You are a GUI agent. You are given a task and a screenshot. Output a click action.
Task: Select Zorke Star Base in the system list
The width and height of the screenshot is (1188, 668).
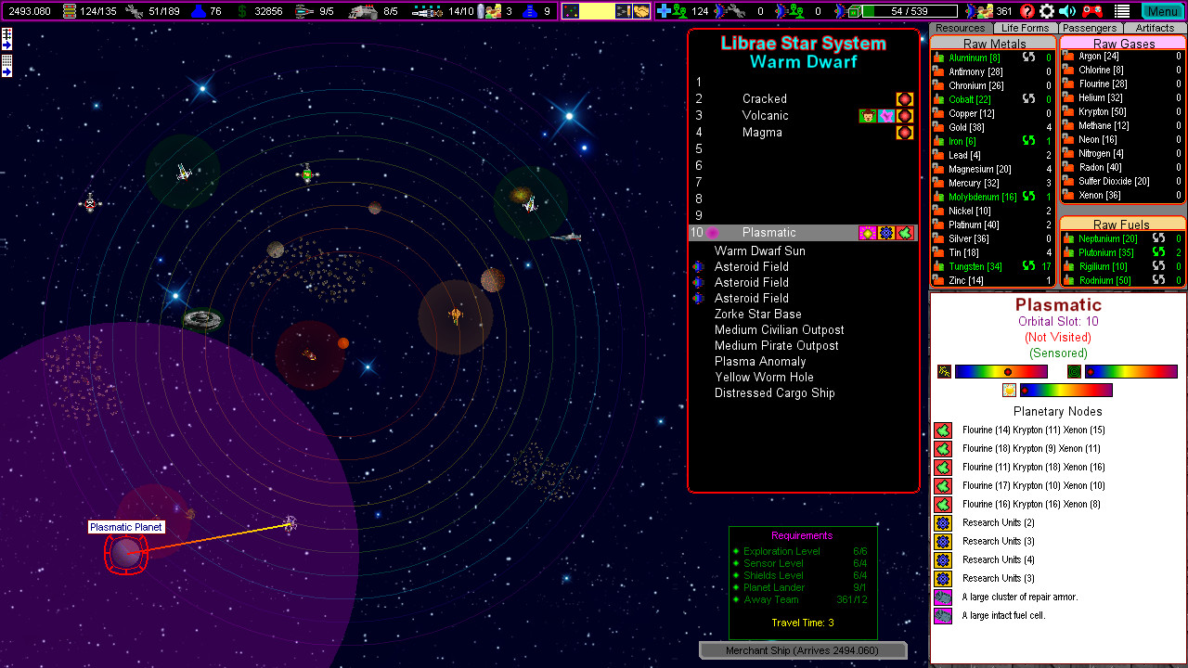tap(756, 314)
